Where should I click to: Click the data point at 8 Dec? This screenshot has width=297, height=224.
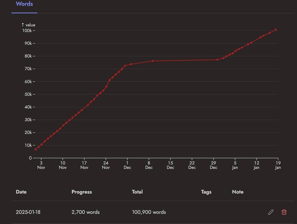click(153, 61)
